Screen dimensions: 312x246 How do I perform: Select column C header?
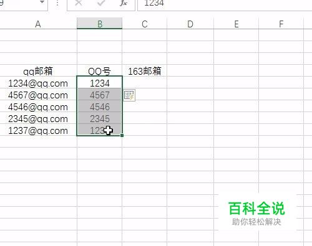[x=145, y=24]
